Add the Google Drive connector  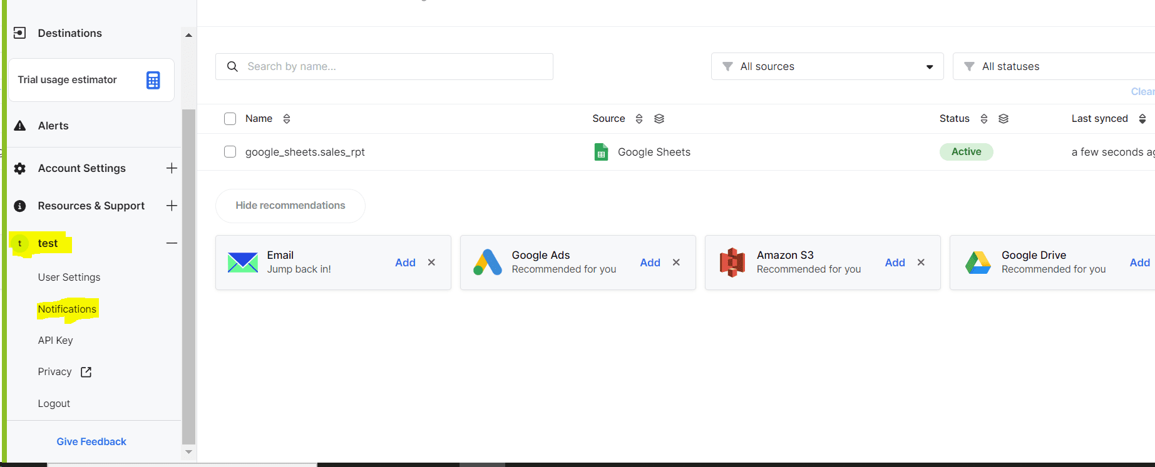[1140, 263]
